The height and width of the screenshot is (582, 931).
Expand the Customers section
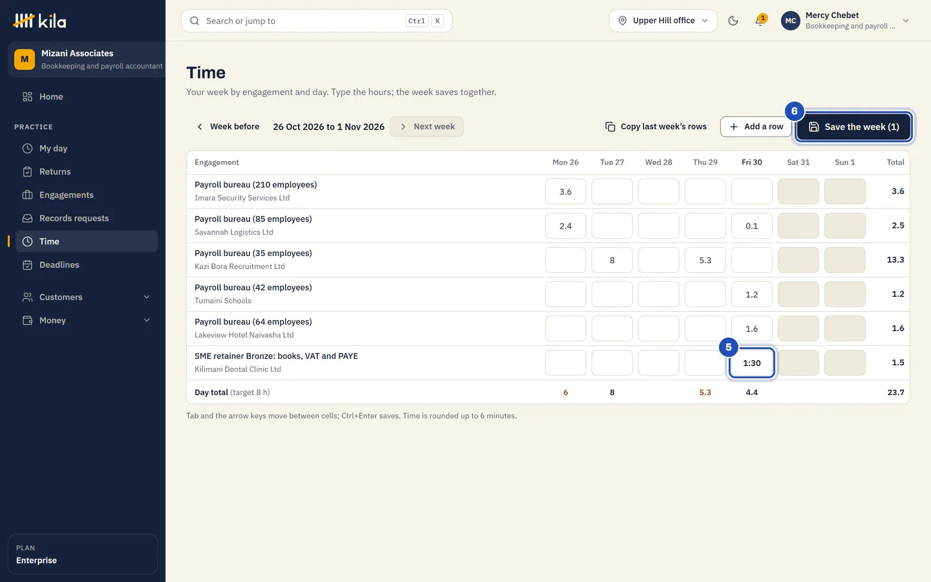coord(86,297)
